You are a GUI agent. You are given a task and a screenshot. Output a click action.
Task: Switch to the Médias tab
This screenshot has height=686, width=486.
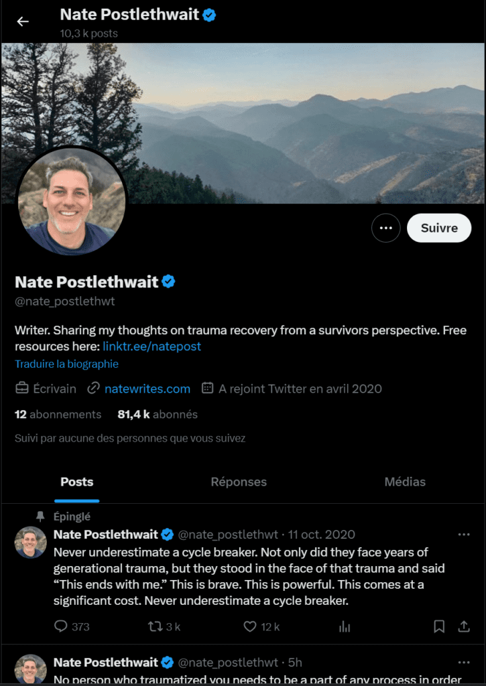pyautogui.click(x=405, y=482)
